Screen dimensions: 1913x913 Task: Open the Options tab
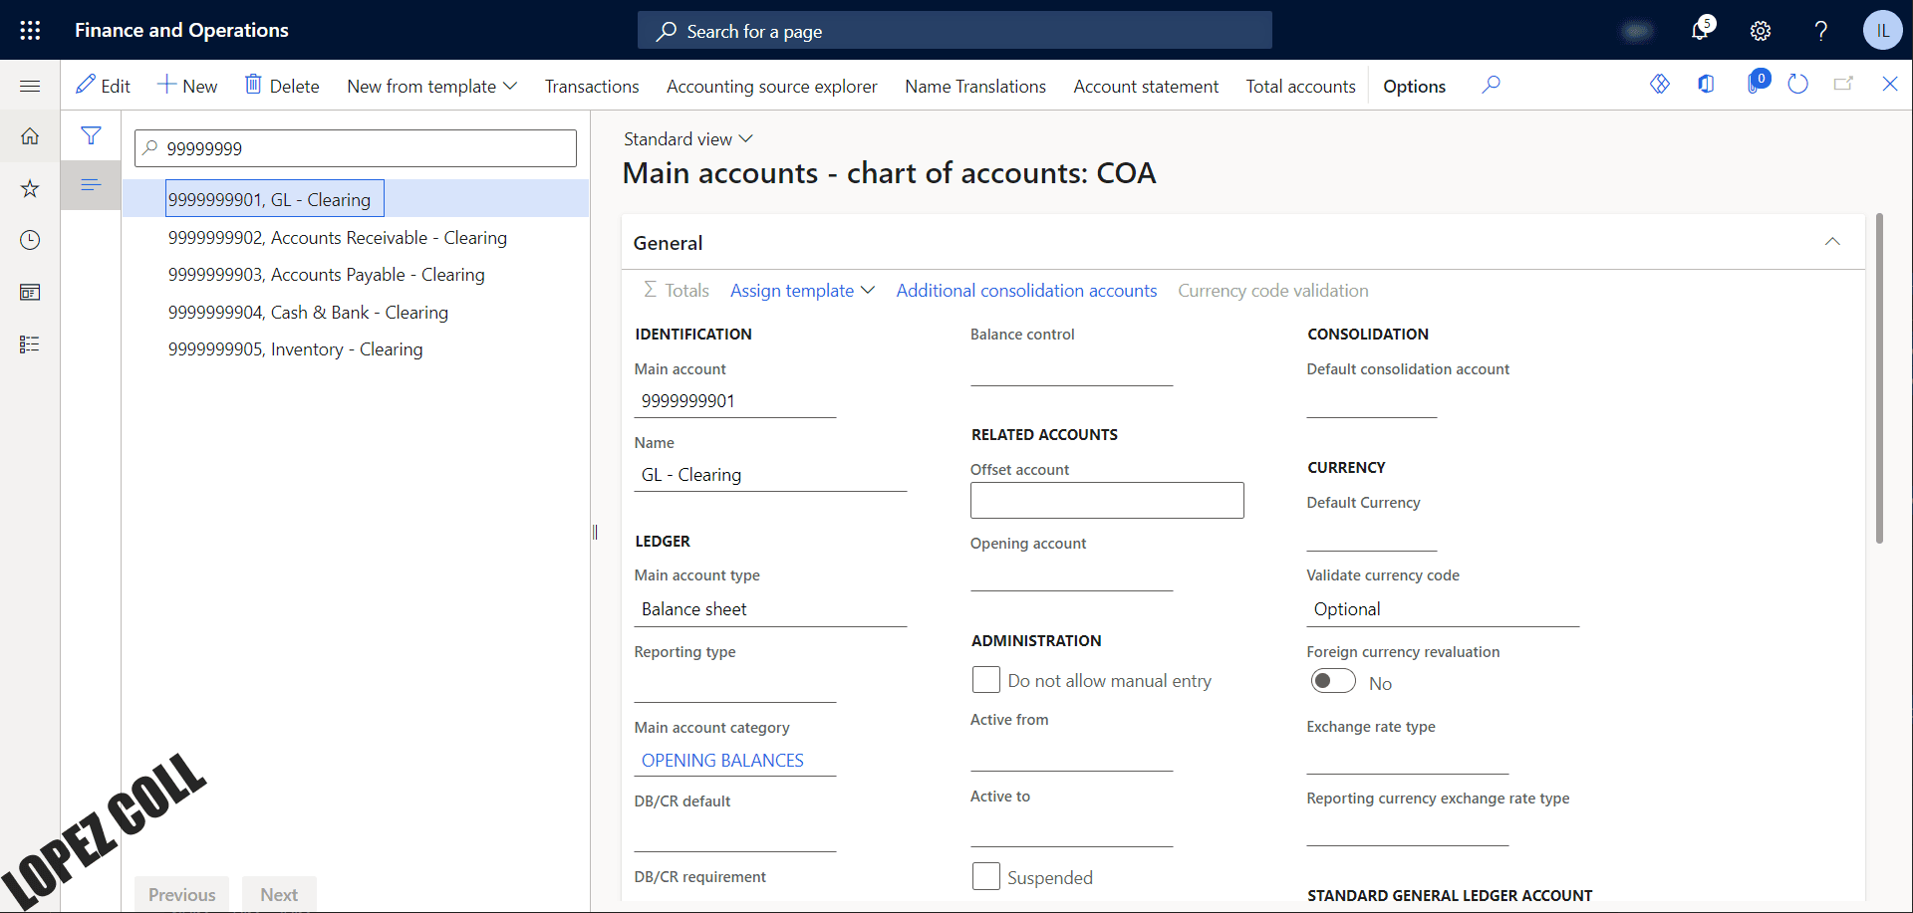1414,87
